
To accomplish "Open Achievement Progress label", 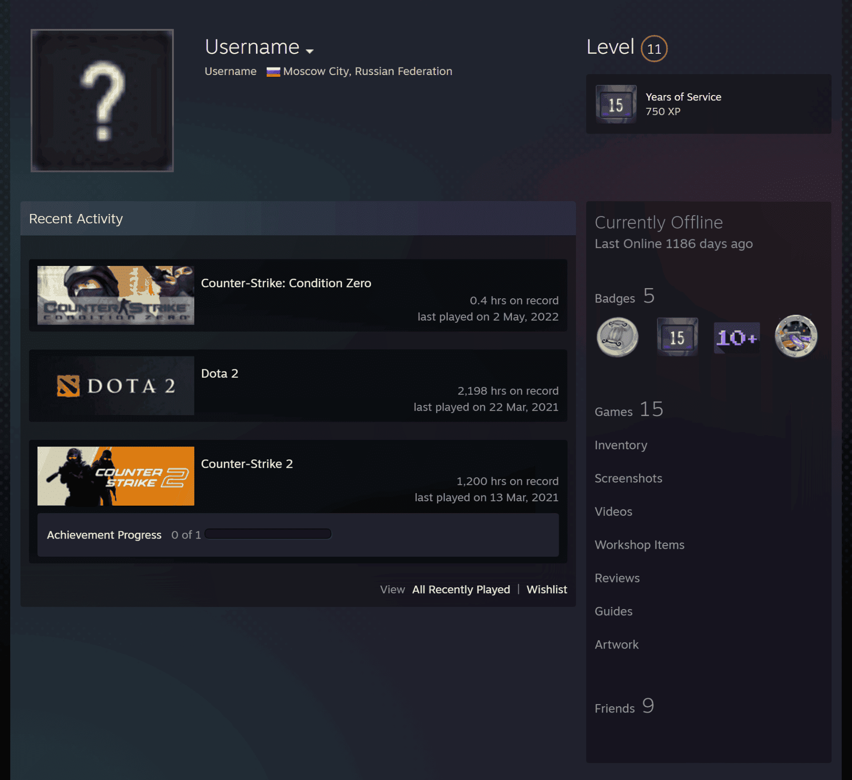I will [104, 535].
